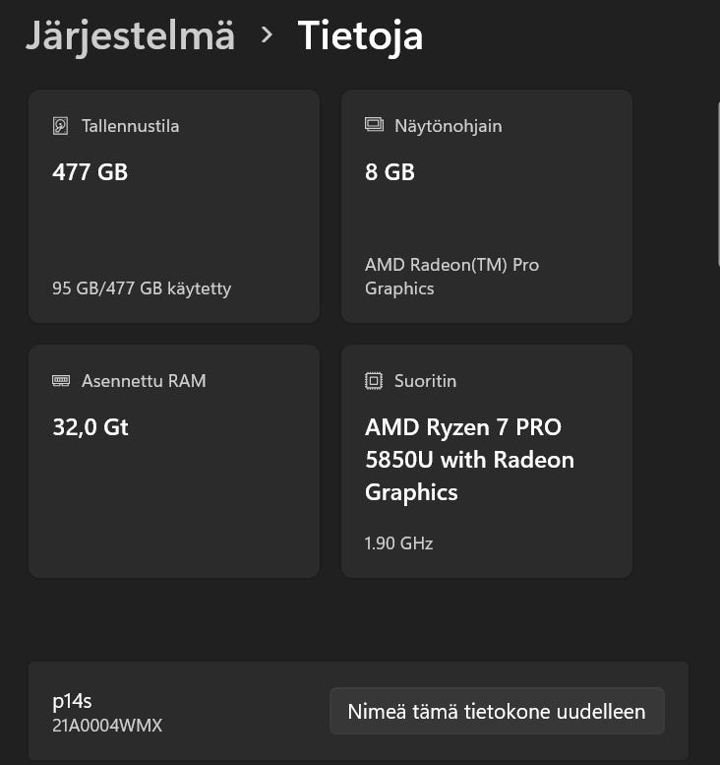Click the 477 GB storage value

[90, 172]
